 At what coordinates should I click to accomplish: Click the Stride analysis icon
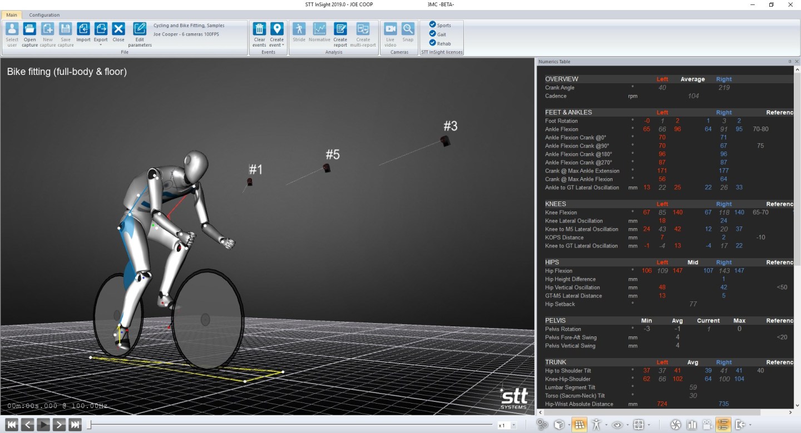pos(299,29)
